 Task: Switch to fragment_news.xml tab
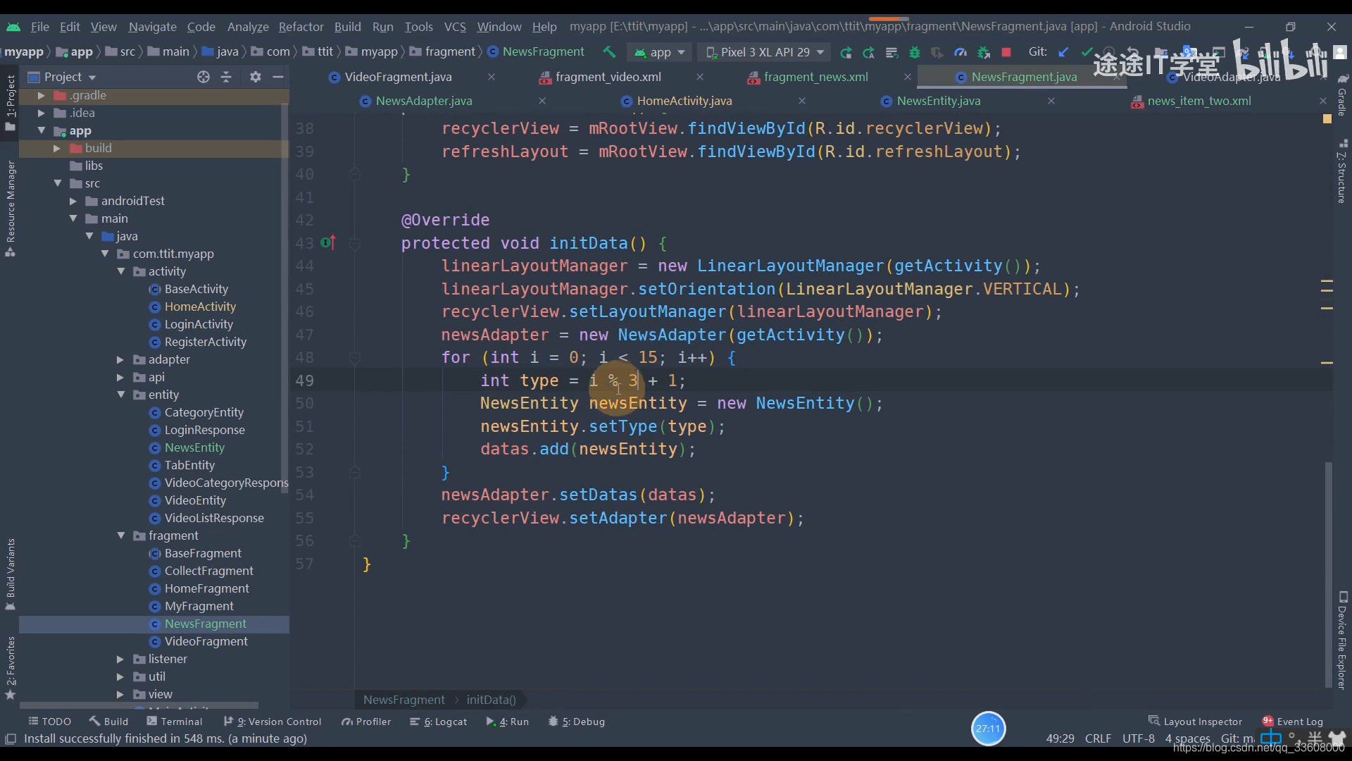pos(815,77)
